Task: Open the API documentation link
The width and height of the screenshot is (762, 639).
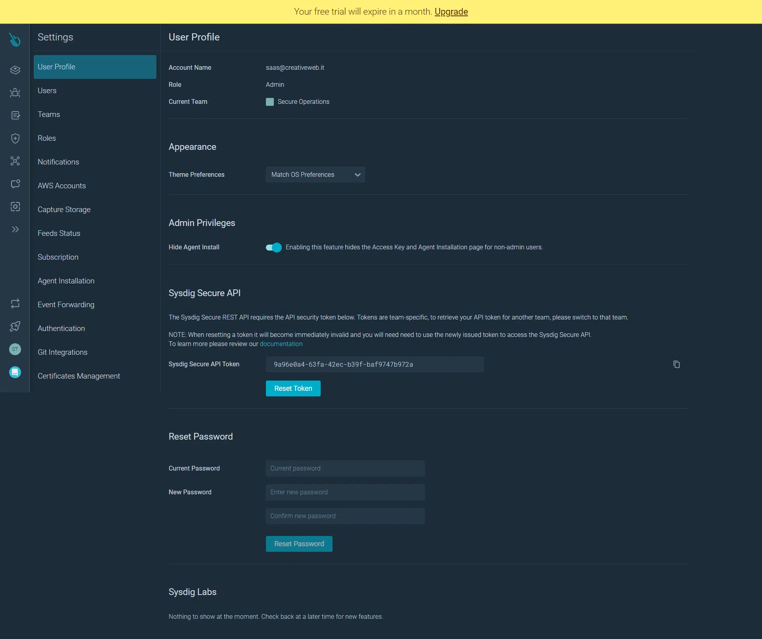Action: (x=281, y=344)
